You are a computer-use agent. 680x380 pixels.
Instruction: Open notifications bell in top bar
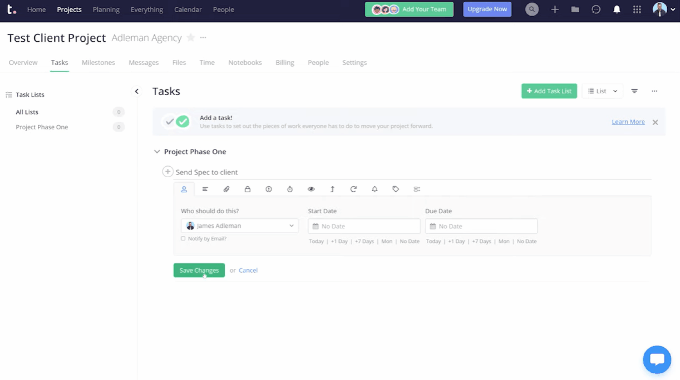coord(617,9)
